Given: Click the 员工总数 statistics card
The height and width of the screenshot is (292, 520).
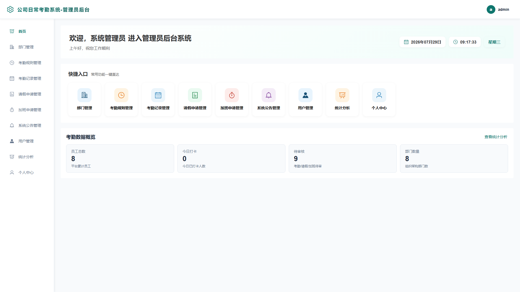Looking at the screenshot, I should 120,158.
